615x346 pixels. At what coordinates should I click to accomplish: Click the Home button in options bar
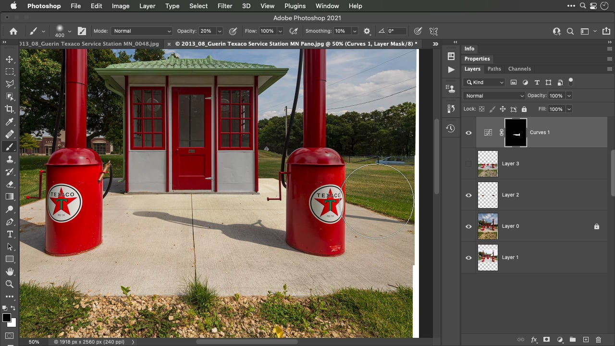pos(13,31)
